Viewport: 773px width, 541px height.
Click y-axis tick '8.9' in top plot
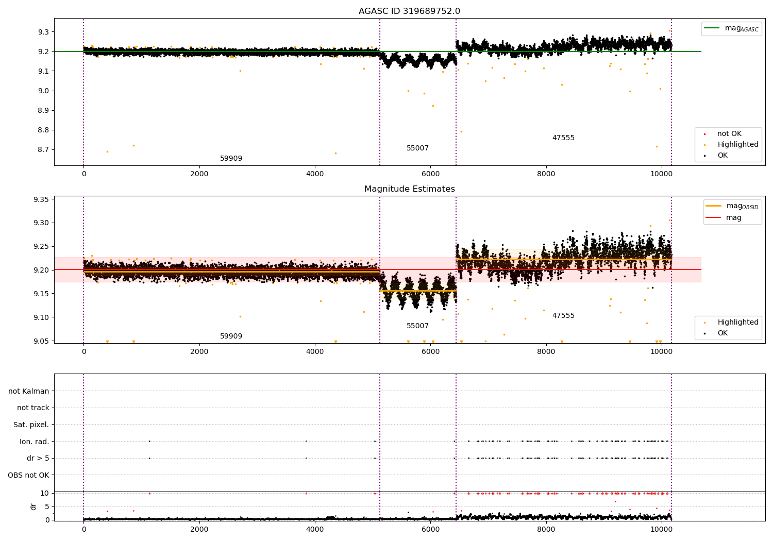[43, 110]
